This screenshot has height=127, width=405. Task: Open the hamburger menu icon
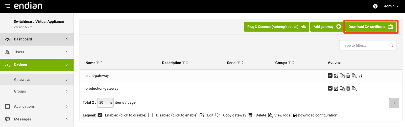(7, 6)
